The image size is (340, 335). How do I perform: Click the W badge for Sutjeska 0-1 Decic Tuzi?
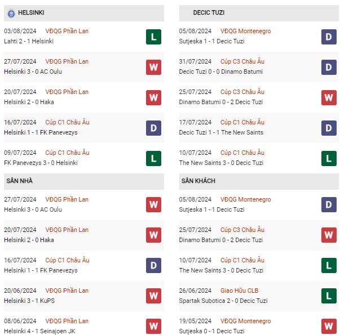[329, 326]
